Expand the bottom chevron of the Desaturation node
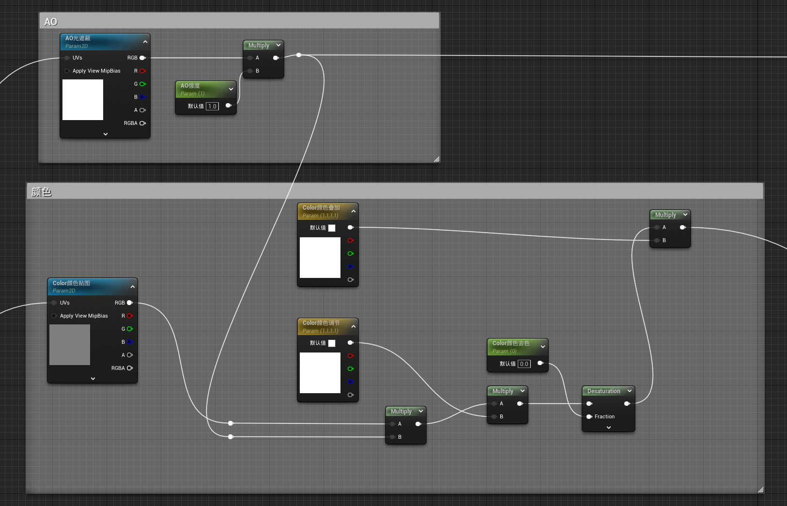Image resolution: width=787 pixels, height=506 pixels. (x=609, y=428)
